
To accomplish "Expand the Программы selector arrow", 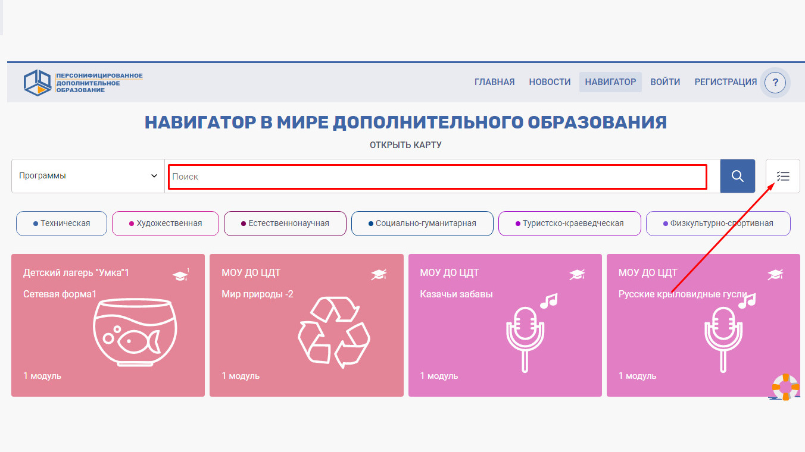I will (x=154, y=175).
